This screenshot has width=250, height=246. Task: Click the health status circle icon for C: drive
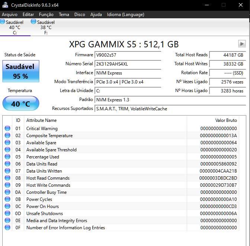(x=2, y=22)
